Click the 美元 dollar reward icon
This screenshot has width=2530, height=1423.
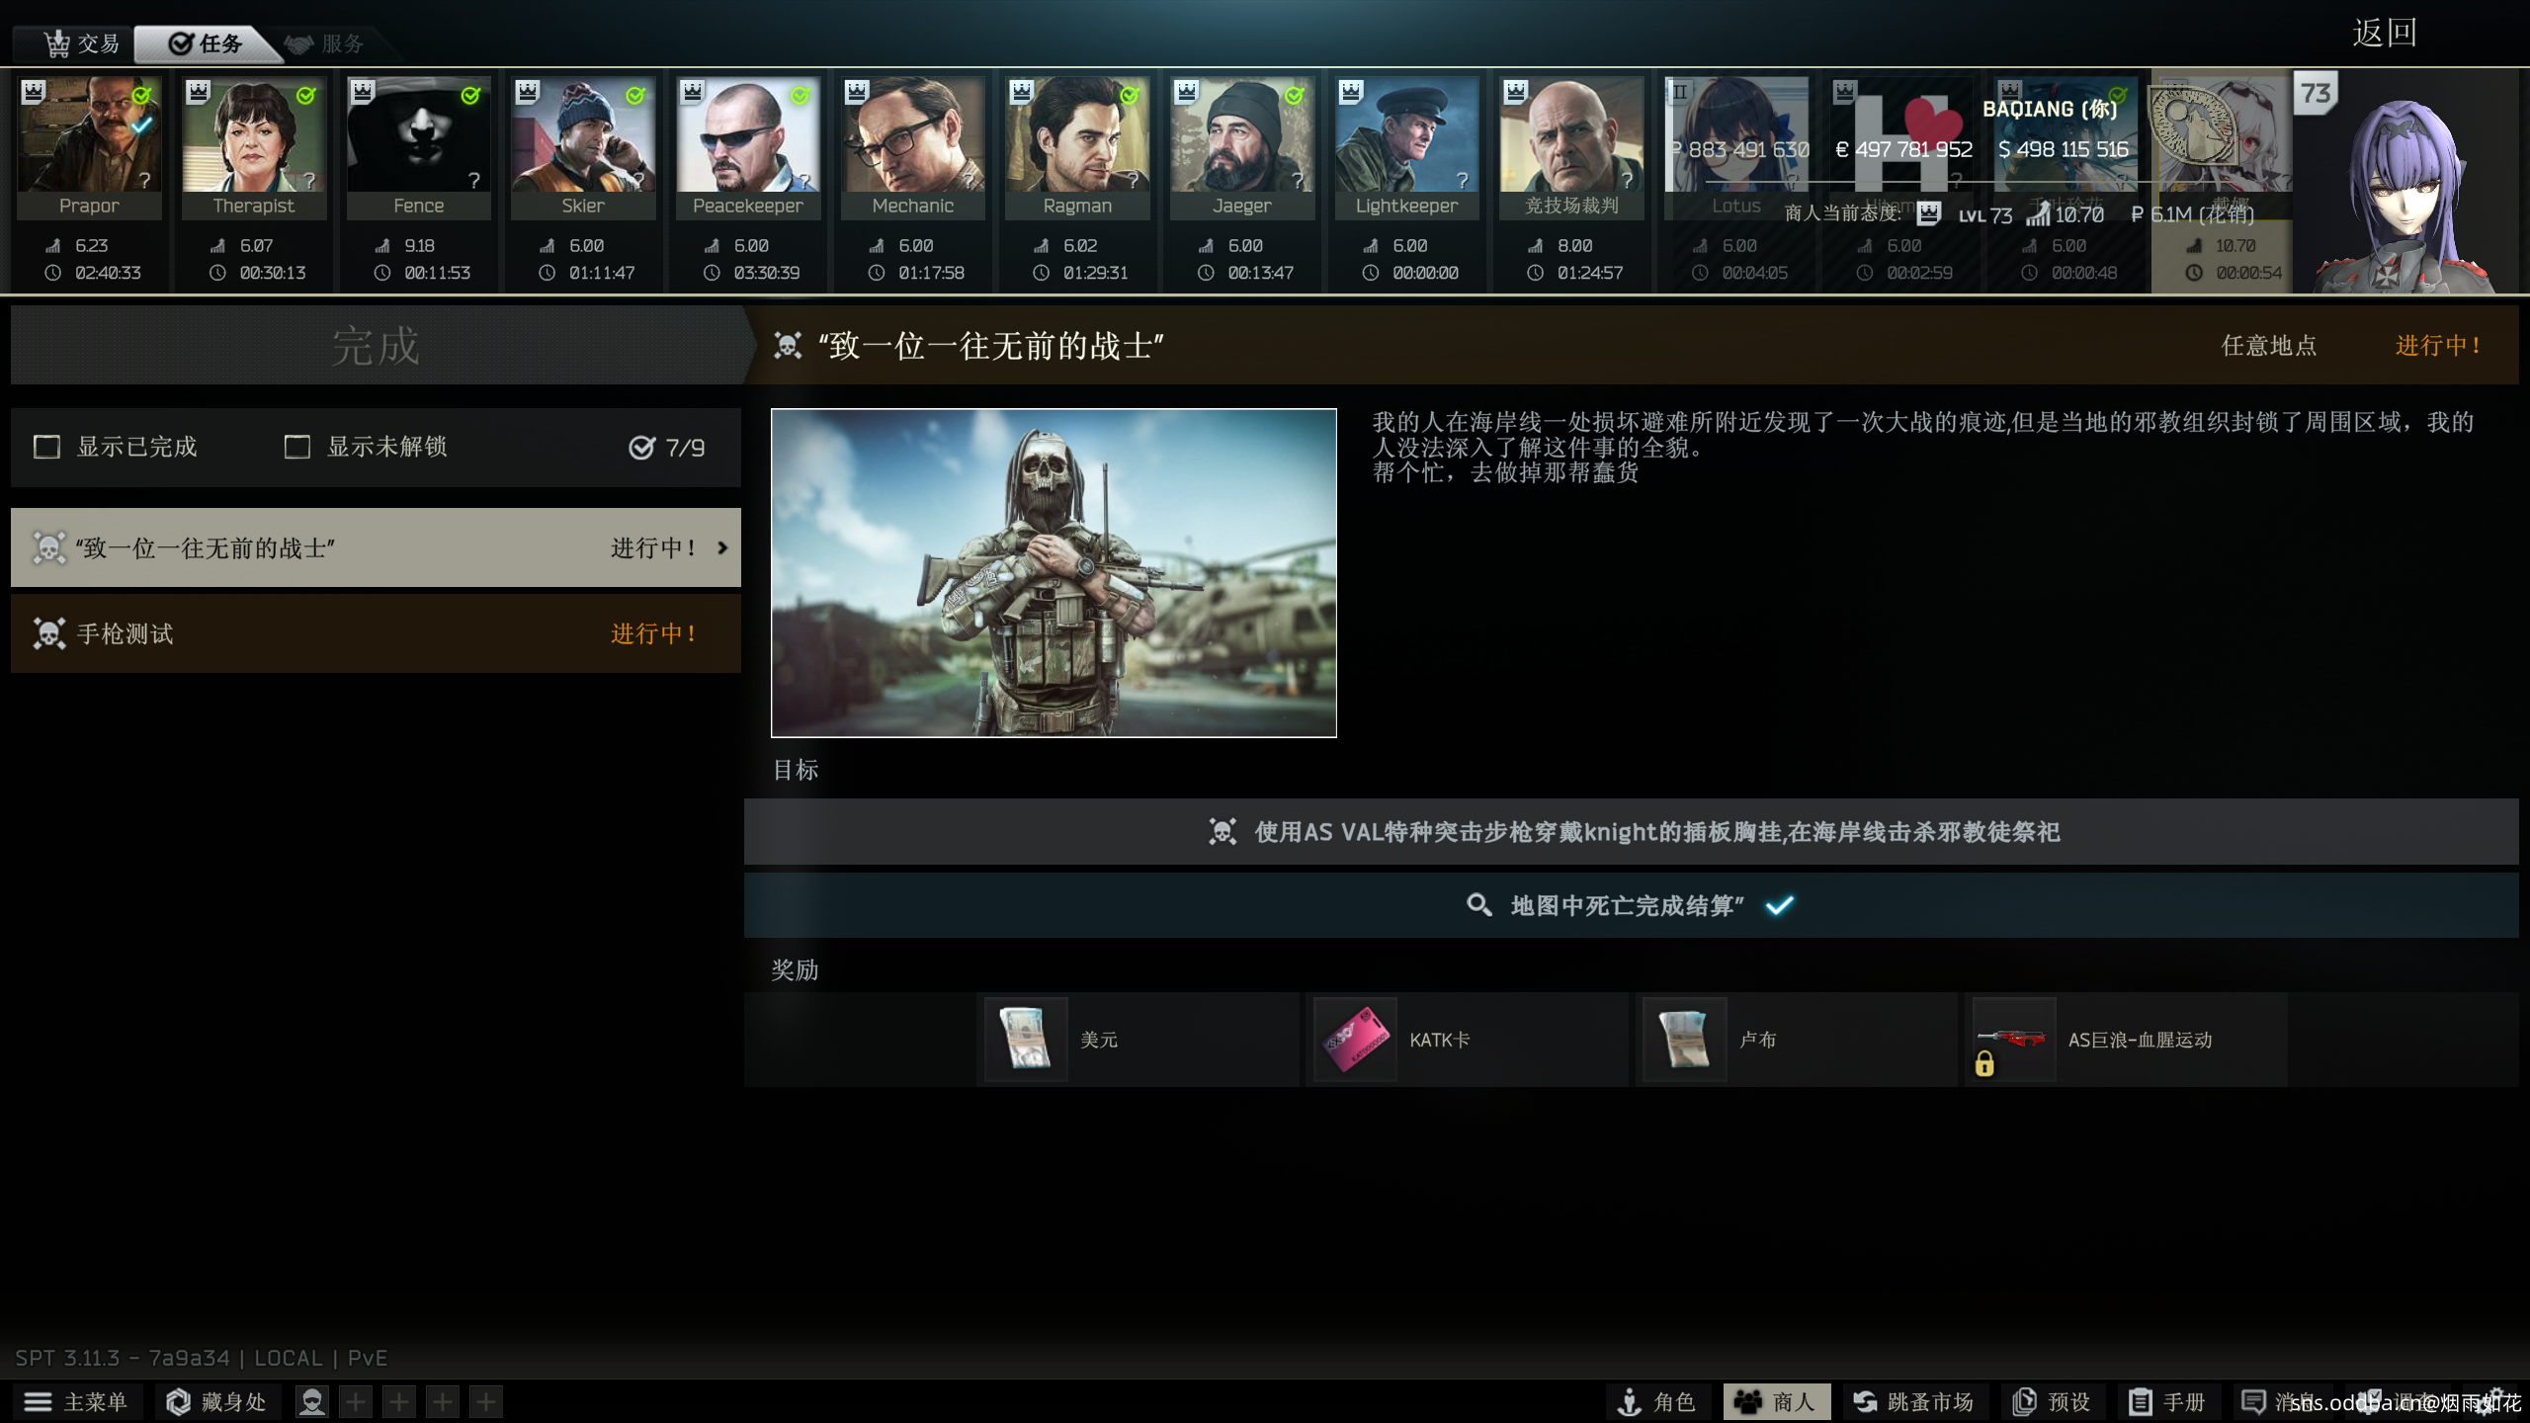[1025, 1040]
